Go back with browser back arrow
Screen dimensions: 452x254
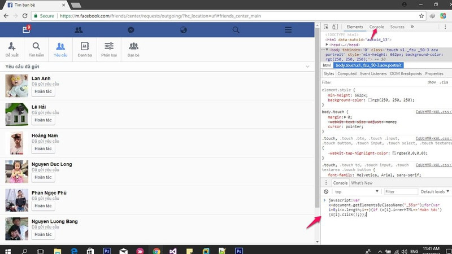[x=6, y=16]
